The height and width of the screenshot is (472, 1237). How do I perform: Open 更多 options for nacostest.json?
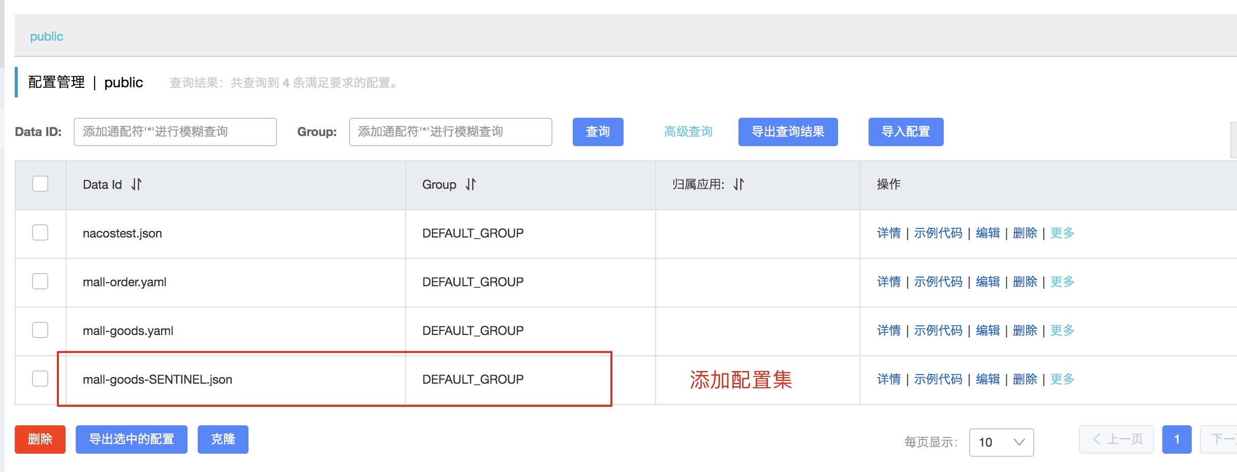pyautogui.click(x=1062, y=233)
